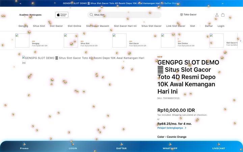Open the partially visible Slot Gacor M thumbnail
243x152 pixels.
(x=217, y=41)
